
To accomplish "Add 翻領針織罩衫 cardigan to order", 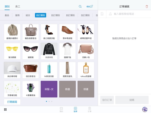I will coord(12,32).
